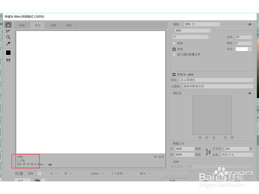Enable the 连续 checkbox
Image resolution: width=259 pixels, height=194 pixels.
[x=174, y=43]
